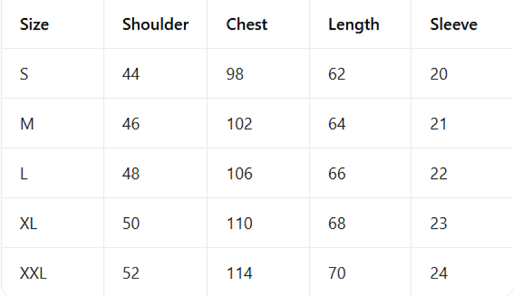Click the Size column header
Image resolution: width=513 pixels, height=296 pixels.
click(35, 24)
